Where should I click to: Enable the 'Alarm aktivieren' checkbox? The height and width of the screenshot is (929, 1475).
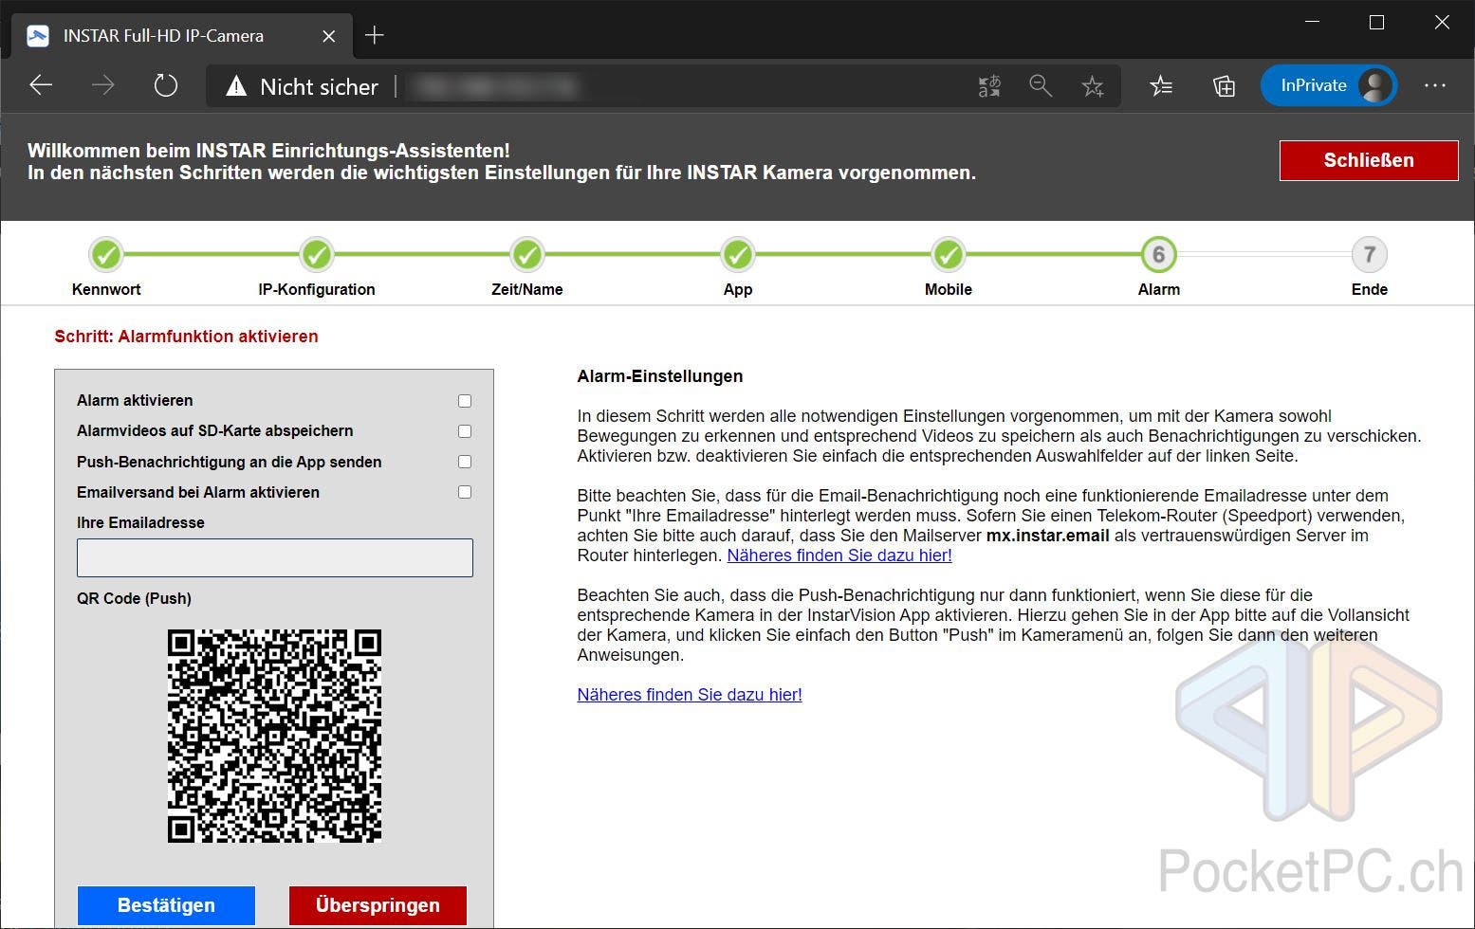pos(465,401)
